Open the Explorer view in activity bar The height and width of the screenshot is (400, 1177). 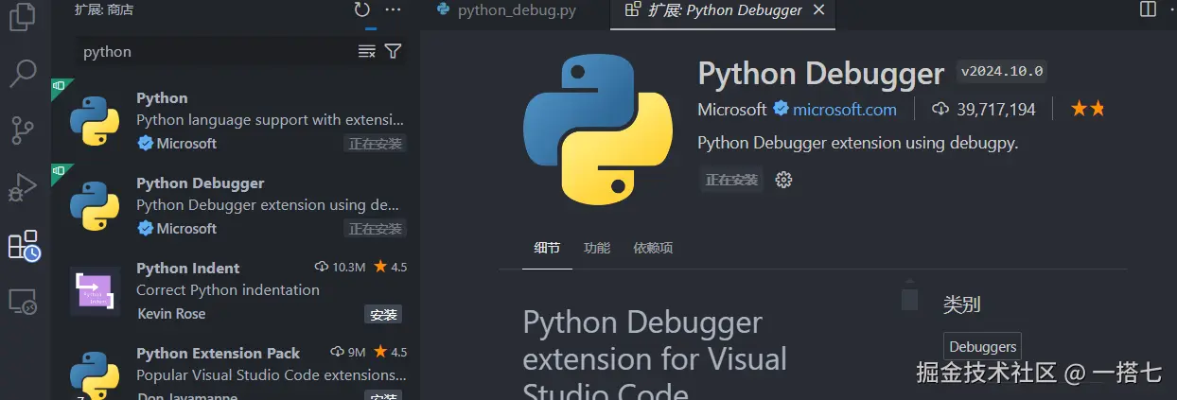point(22,16)
